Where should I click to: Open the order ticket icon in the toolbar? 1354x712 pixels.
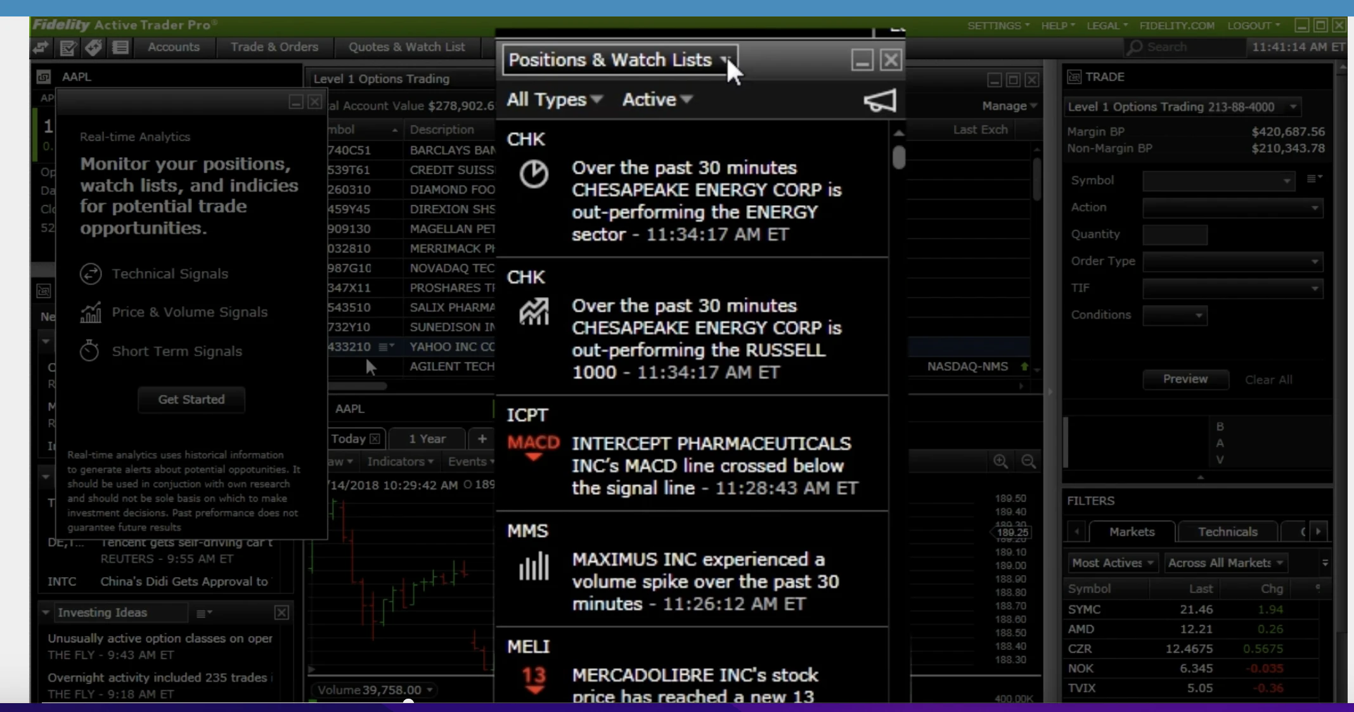68,48
